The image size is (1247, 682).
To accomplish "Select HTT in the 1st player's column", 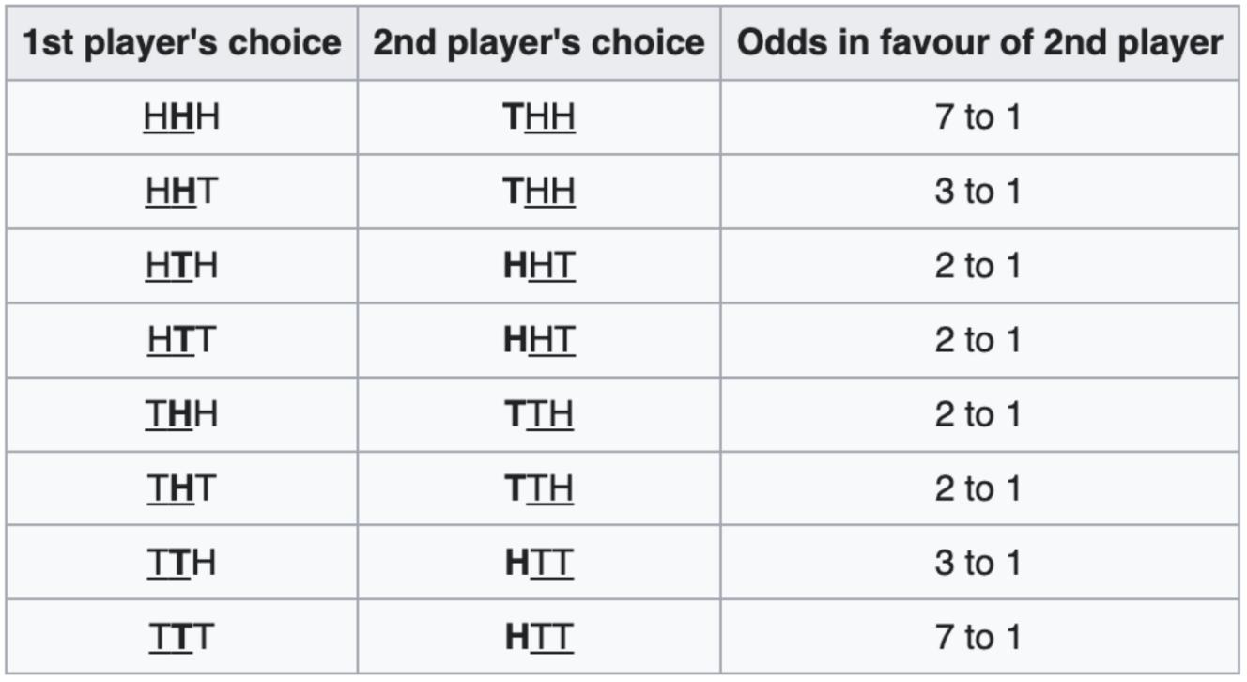I will 181,340.
